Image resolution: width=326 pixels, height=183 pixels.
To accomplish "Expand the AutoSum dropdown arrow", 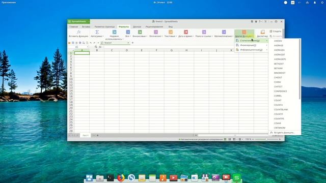I will pyautogui.click(x=103, y=36).
